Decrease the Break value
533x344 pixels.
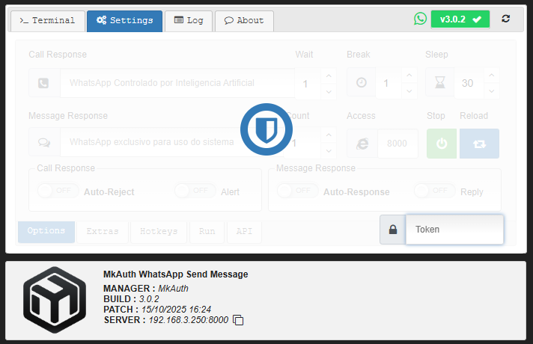coord(409,90)
